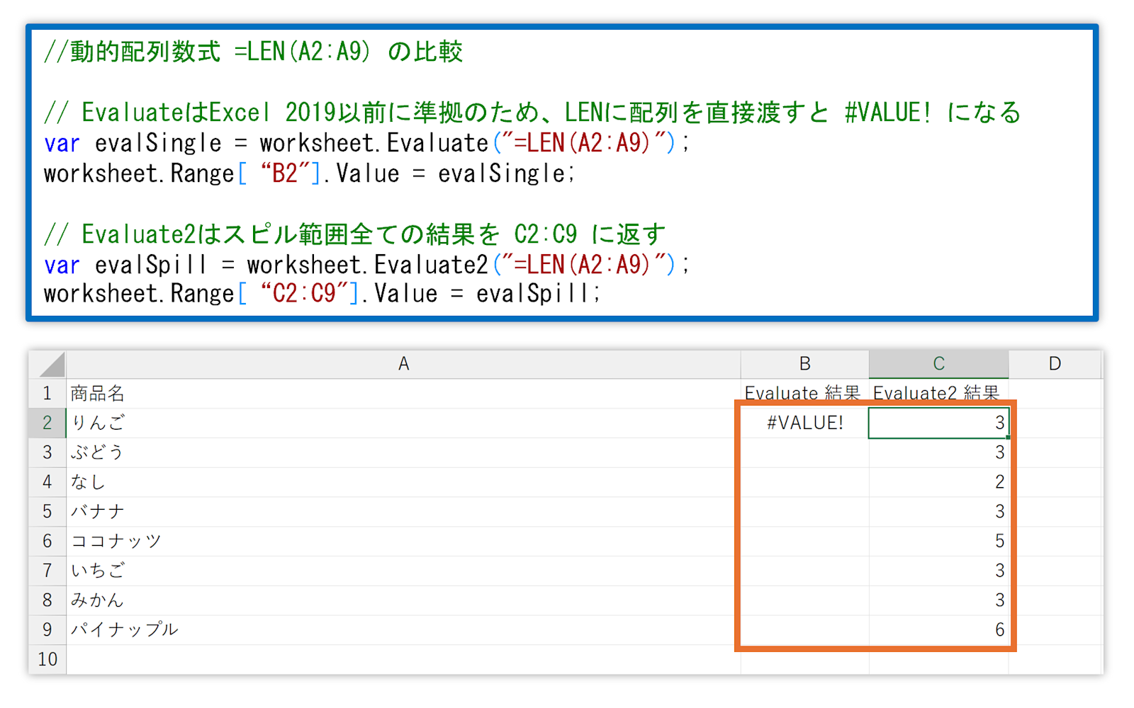Click cell containing ぶどう
The width and height of the screenshot is (1134, 708).
(x=403, y=452)
